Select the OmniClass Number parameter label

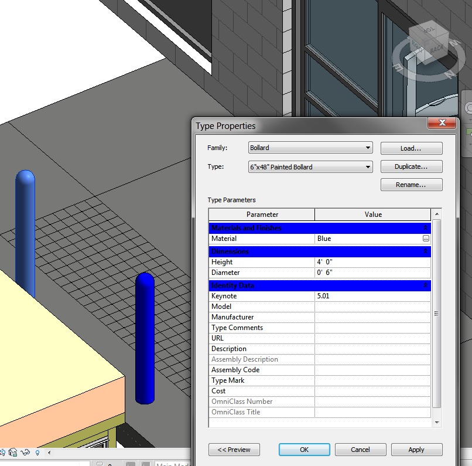pyautogui.click(x=242, y=402)
